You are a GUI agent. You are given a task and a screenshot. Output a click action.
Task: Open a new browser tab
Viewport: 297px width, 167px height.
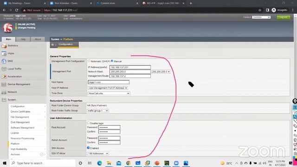click(191, 3)
